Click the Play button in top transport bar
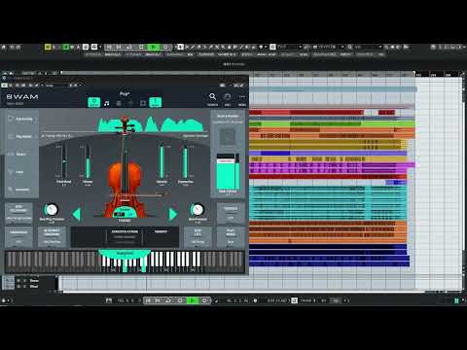The image size is (467, 350). (x=153, y=48)
